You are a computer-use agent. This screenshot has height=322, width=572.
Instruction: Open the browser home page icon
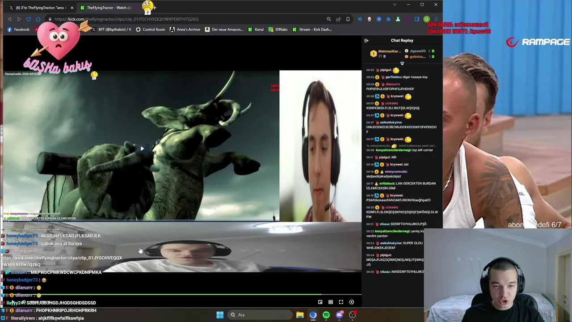[38, 19]
